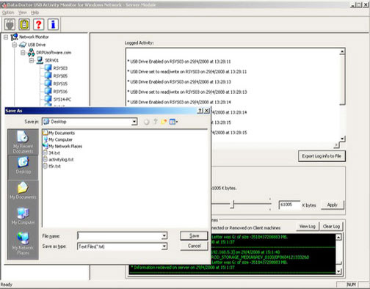Select My Computer in file list

click(x=58, y=139)
